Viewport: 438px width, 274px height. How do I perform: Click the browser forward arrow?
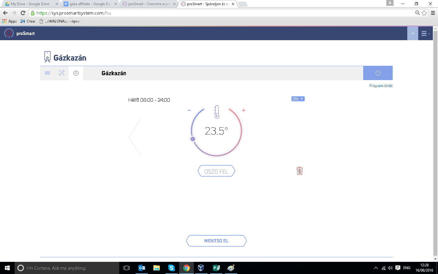tap(14, 13)
